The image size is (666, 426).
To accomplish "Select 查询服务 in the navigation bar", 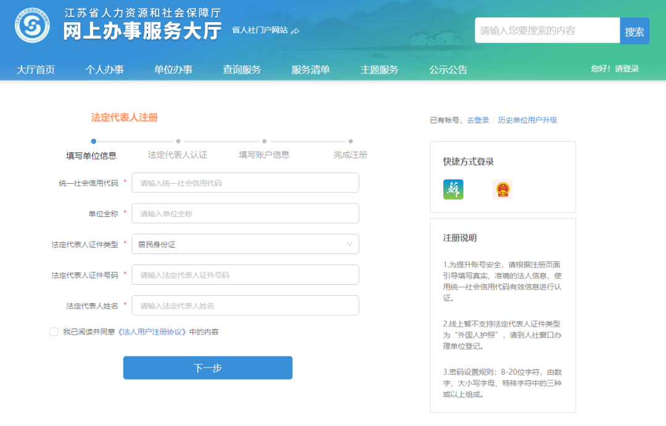I will tap(242, 70).
